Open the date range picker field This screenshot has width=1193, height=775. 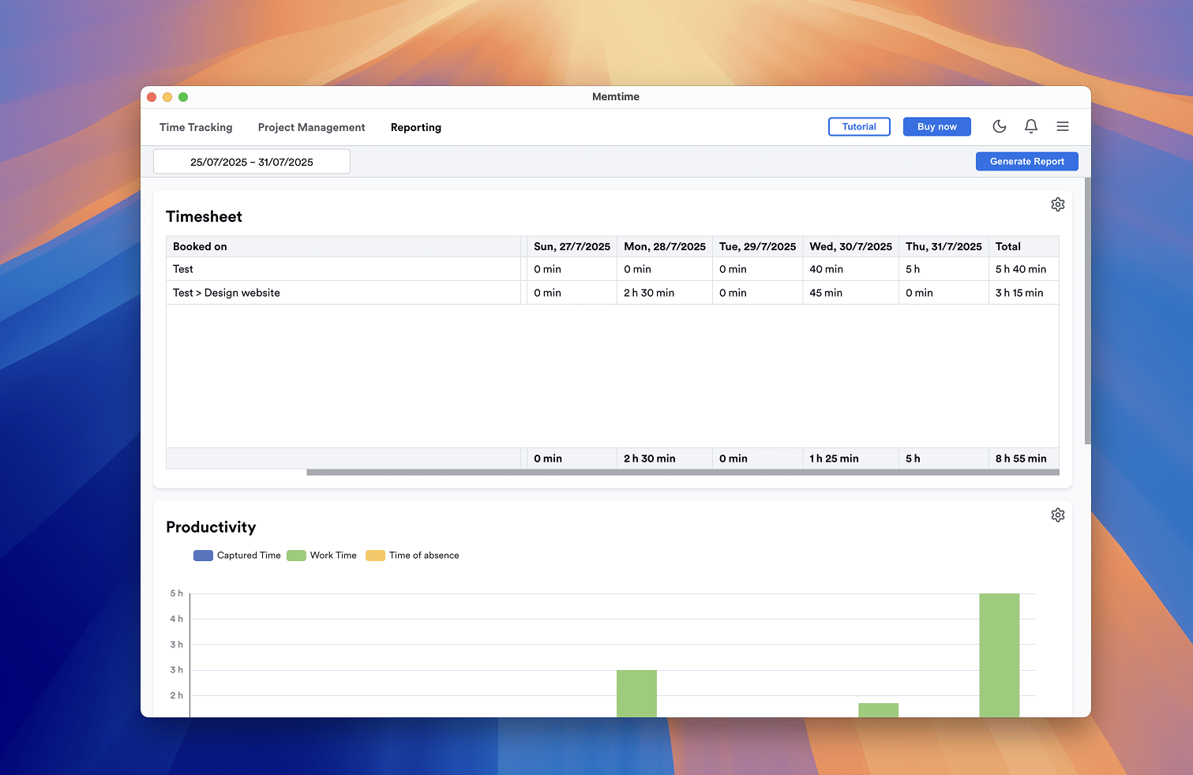[x=252, y=162]
